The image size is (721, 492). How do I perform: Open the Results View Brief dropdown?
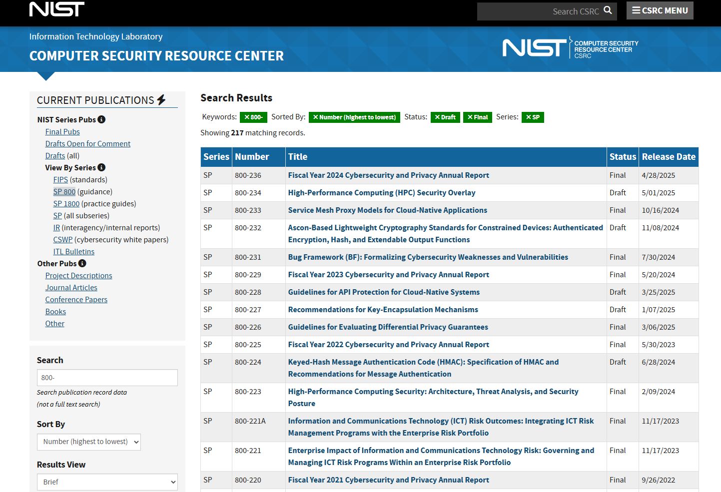(107, 482)
